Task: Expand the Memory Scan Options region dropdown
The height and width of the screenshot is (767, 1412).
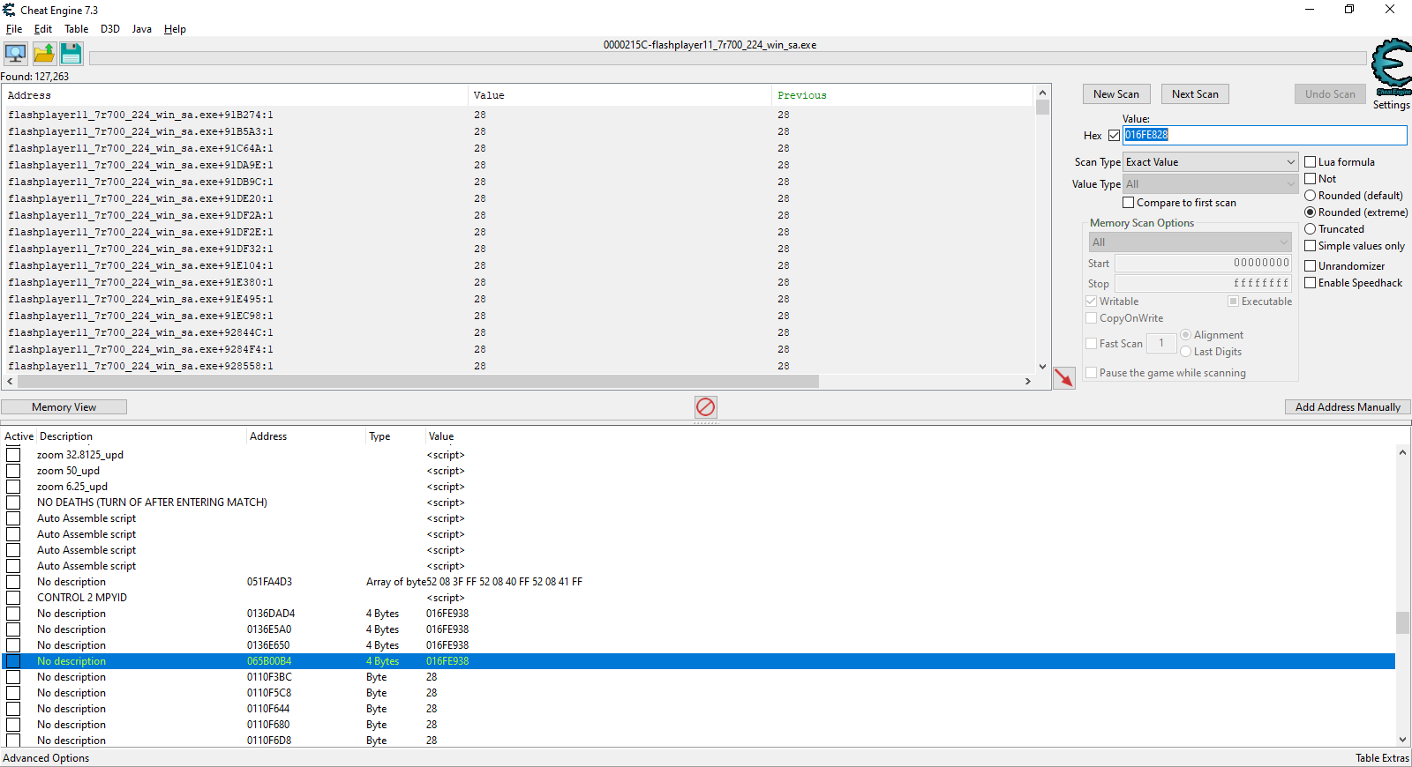Action: [1190, 242]
